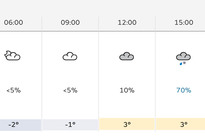
Task: Click the sleet cloud icon at 15:00
Action: (x=183, y=58)
